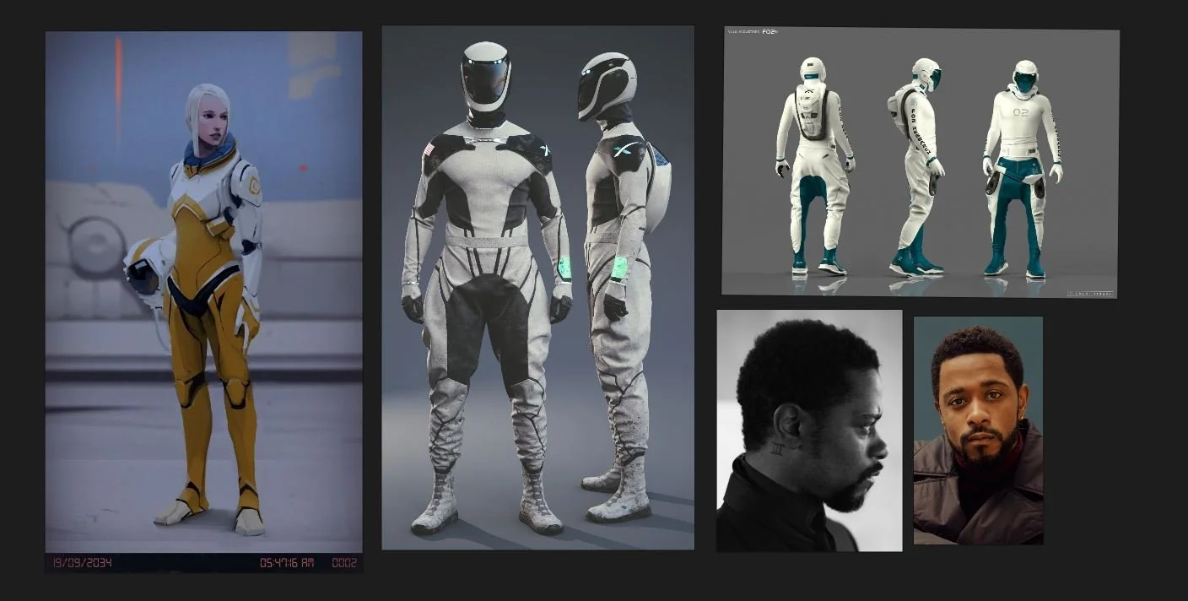Select the white and teal suit turnaround image
This screenshot has width=1188, height=601.
921,162
